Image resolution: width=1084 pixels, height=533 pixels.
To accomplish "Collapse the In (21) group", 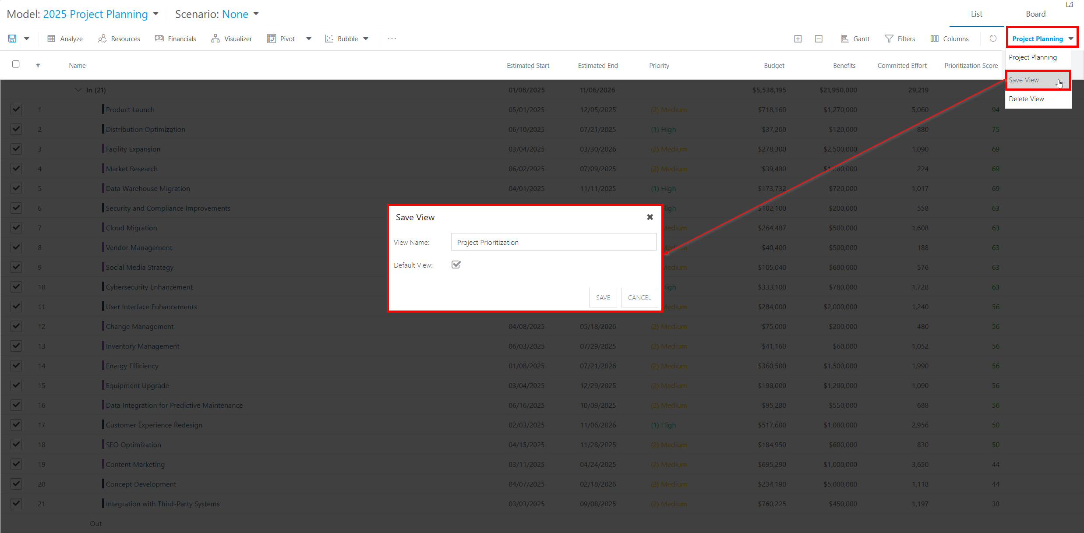I will (78, 90).
